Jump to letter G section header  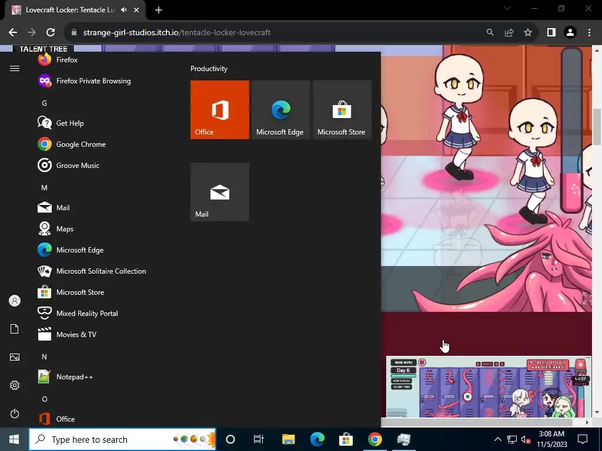click(44, 103)
